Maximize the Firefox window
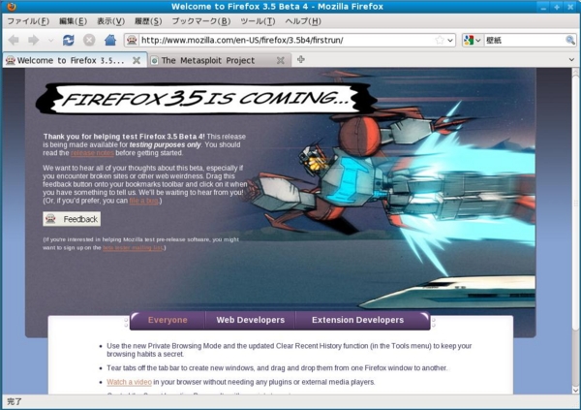The image size is (581, 410). 557,7
